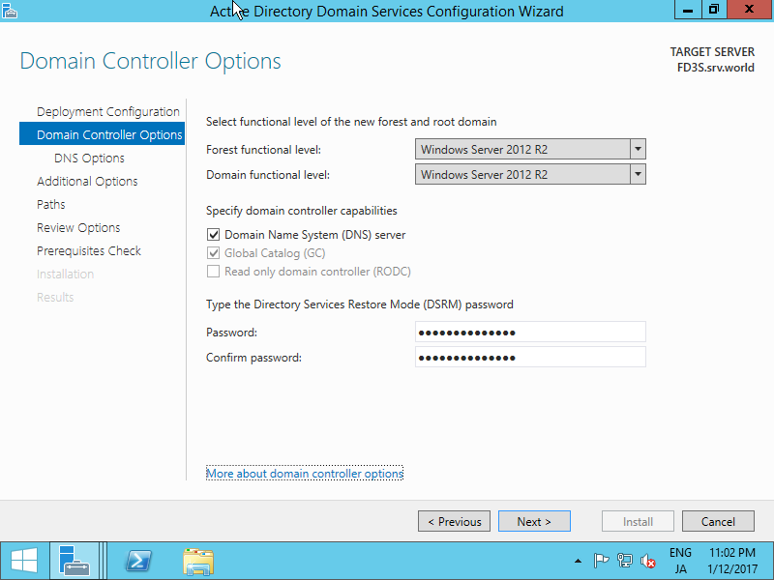
Task: Click the Previous button
Action: [454, 521]
